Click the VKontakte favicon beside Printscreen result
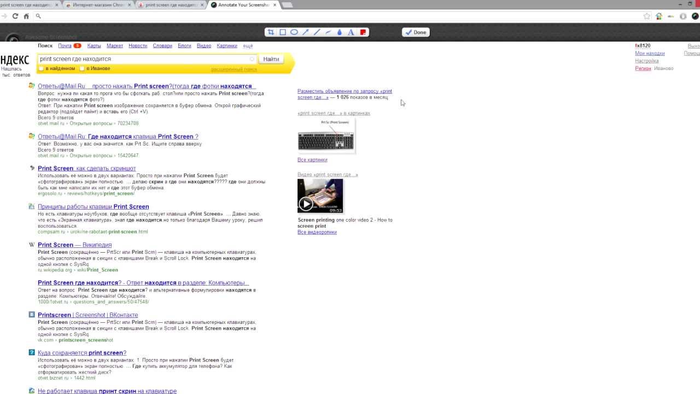 pyautogui.click(x=32, y=315)
